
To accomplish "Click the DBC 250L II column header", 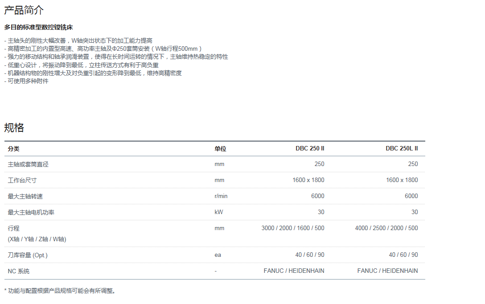I will [x=402, y=149].
